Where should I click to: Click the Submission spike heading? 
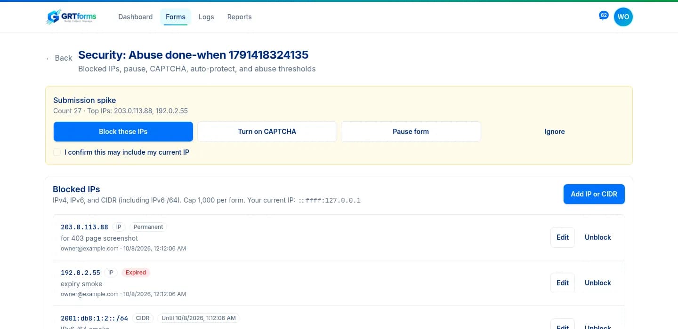point(84,100)
